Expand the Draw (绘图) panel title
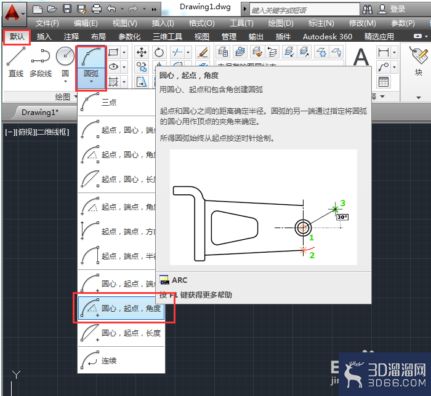 tap(66, 97)
